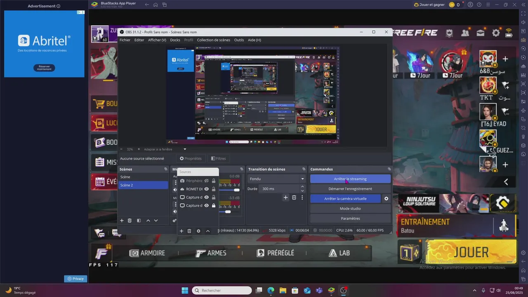The height and width of the screenshot is (297, 528).
Task: Click the JOUER button in Free Fire
Action: pos(471,252)
